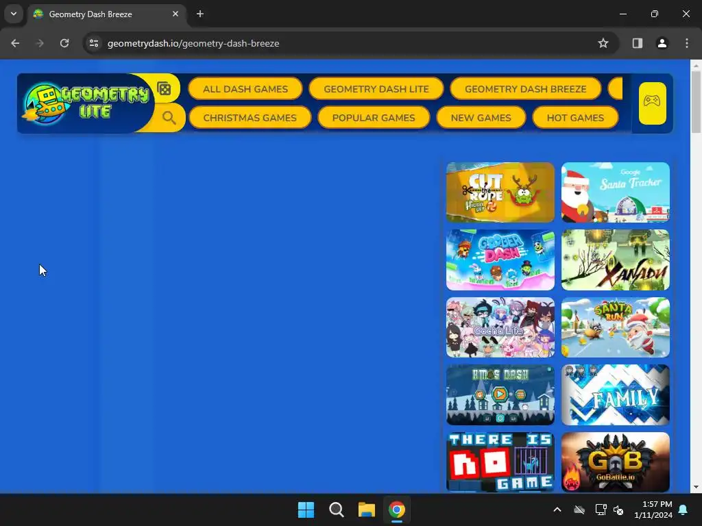
Task: Launch the Xmas Dash game thumbnail
Action: (x=500, y=395)
